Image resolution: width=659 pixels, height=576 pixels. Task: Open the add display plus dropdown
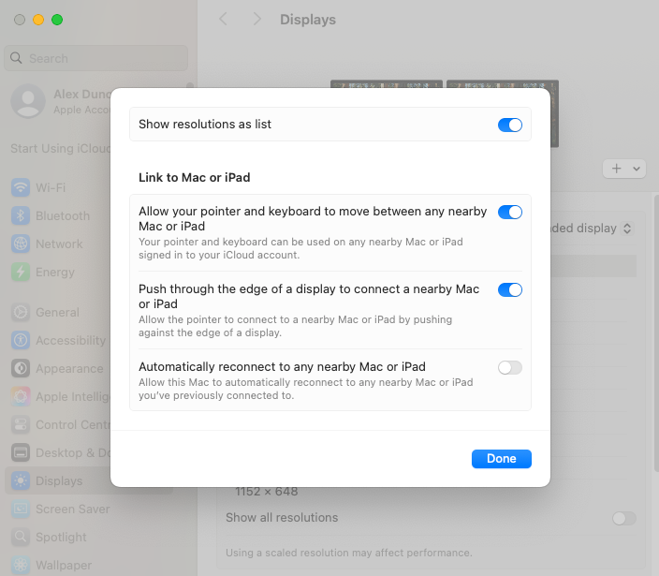[x=625, y=169]
